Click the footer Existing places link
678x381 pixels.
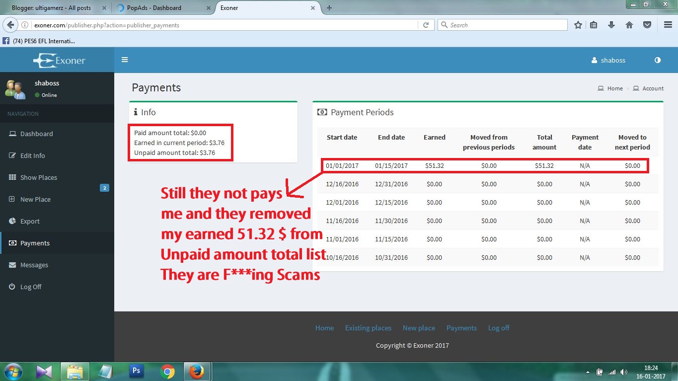point(368,328)
